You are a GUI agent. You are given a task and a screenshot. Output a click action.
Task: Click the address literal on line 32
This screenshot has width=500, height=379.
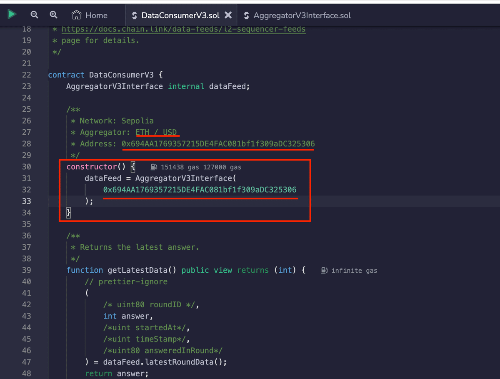(x=200, y=190)
